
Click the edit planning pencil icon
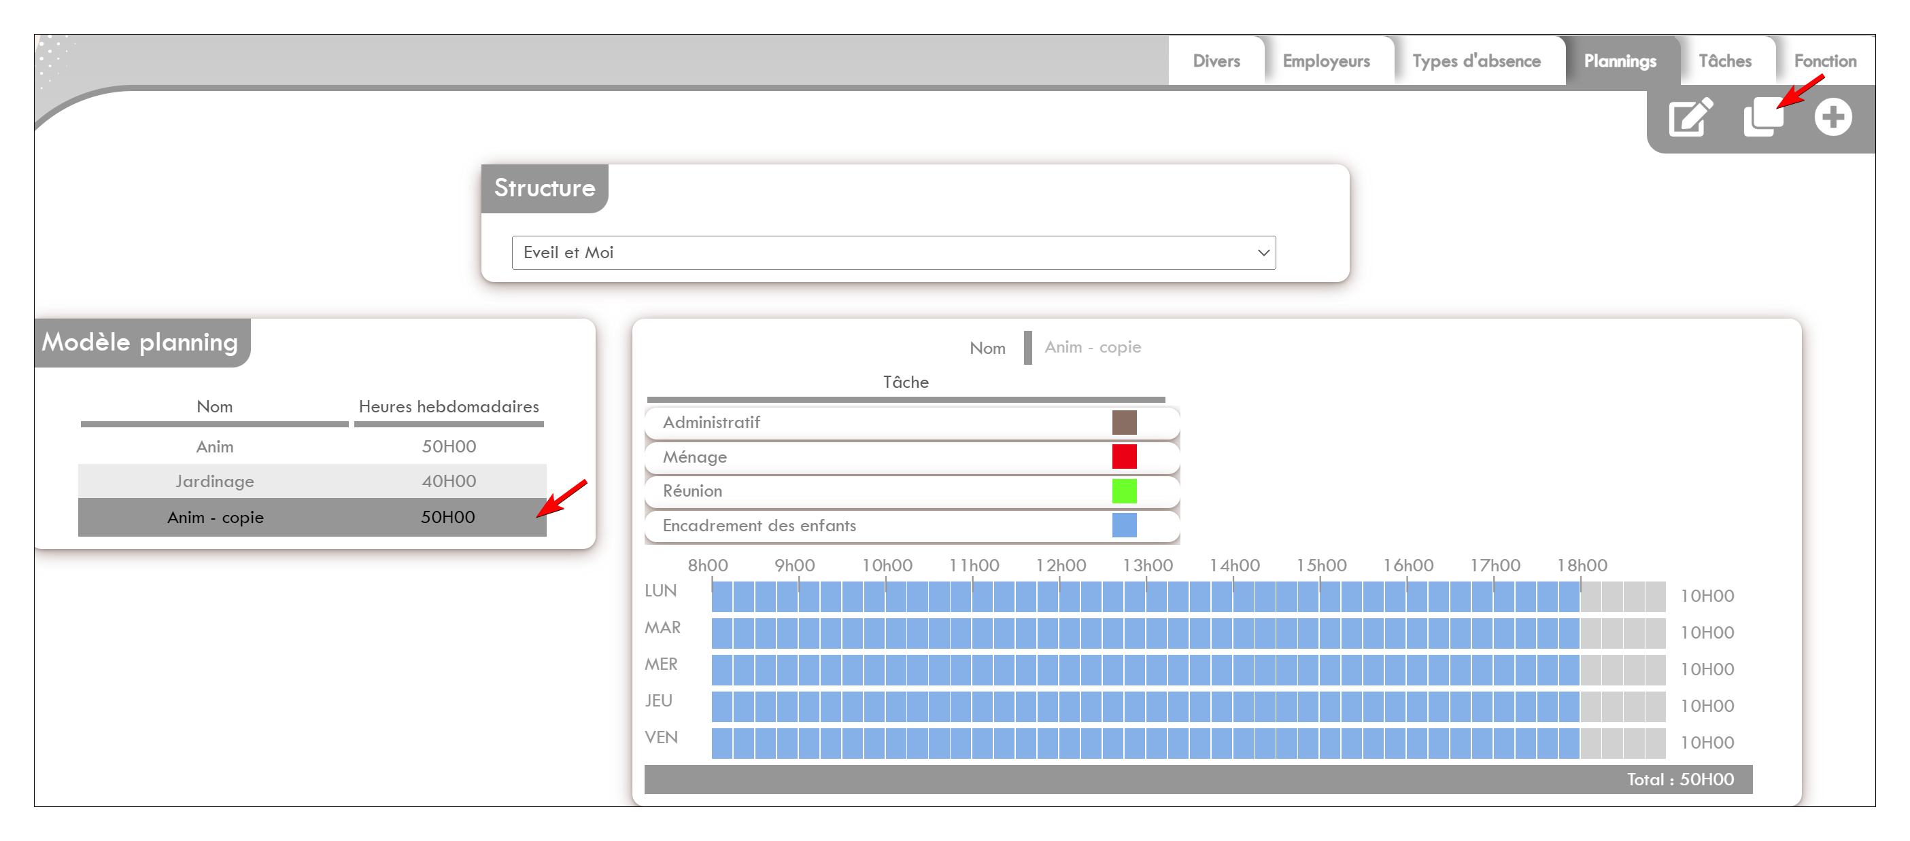point(1690,117)
